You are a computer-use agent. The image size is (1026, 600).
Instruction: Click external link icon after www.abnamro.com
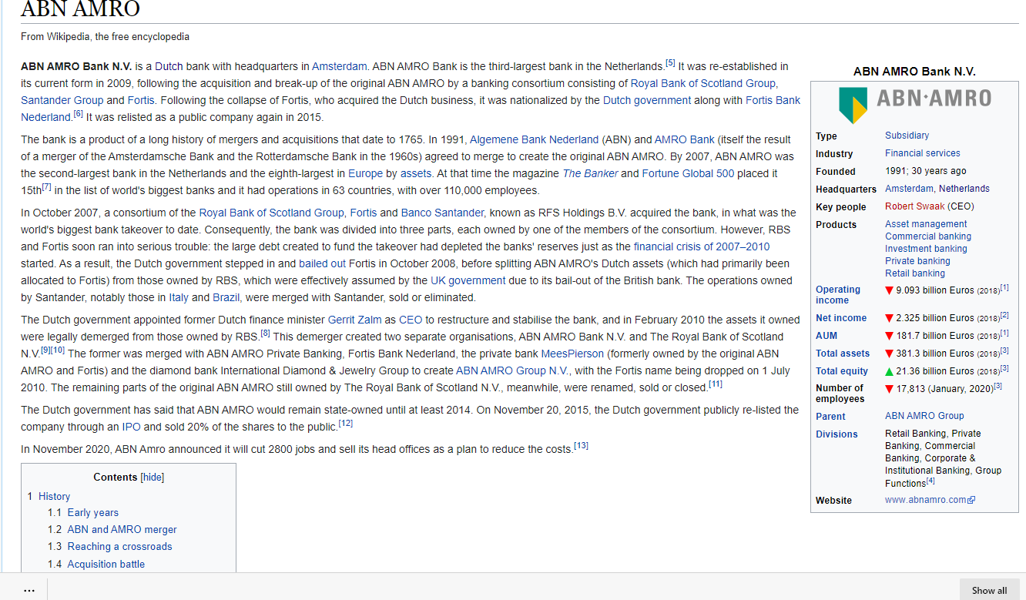[971, 501]
